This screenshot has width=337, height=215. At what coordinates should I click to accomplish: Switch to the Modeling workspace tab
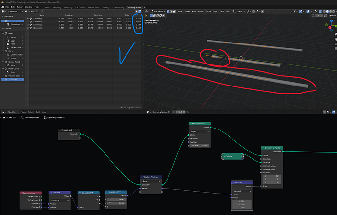(57, 7)
